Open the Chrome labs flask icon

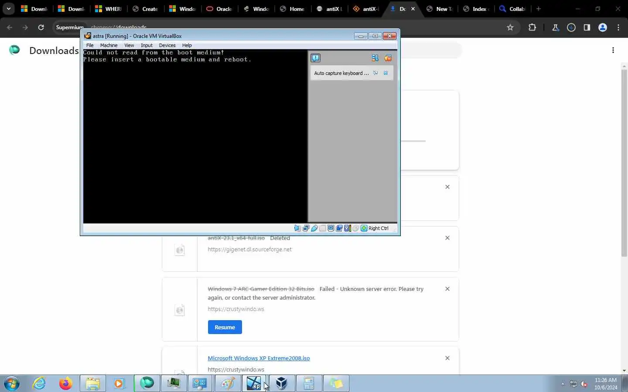tap(556, 27)
